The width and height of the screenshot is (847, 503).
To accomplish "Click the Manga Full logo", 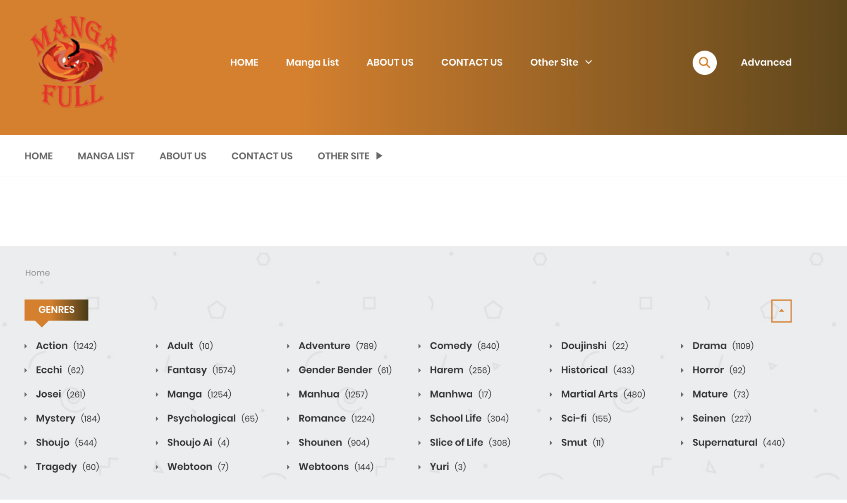I will [74, 62].
